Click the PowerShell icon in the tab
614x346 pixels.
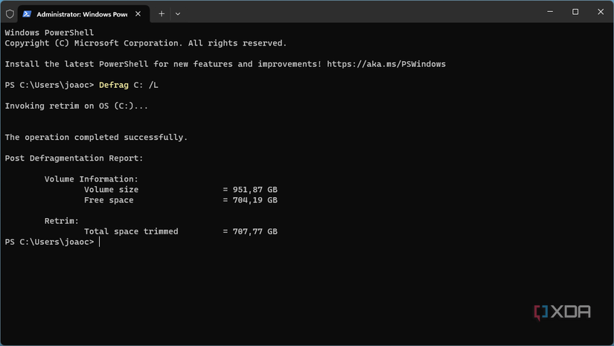click(x=27, y=13)
